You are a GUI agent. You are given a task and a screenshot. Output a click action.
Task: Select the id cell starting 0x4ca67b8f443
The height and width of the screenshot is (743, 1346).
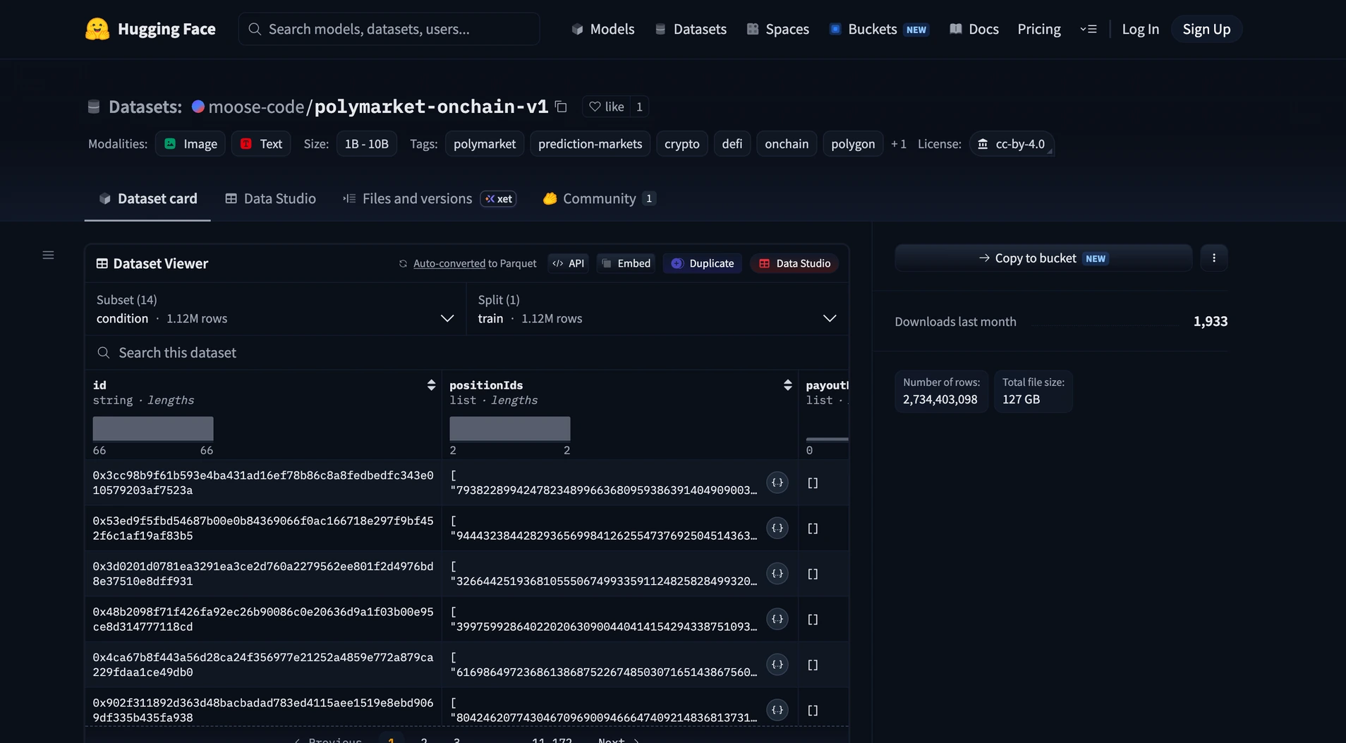263,665
